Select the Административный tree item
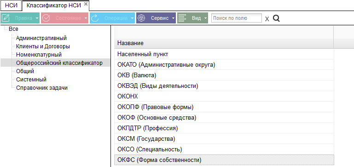The height and width of the screenshot is (167, 354). tap(41, 38)
